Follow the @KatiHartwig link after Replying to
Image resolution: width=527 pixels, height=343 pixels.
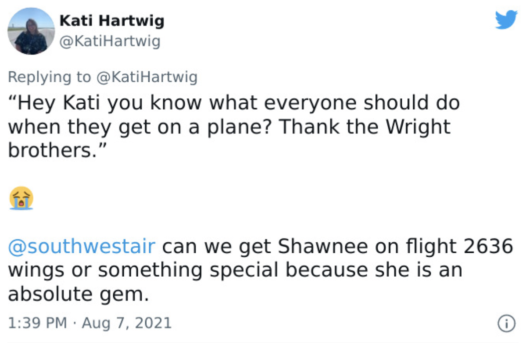pos(147,77)
